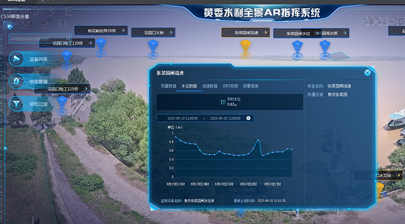
Task: Open the 设备列表 camera icon
Action: [16, 59]
